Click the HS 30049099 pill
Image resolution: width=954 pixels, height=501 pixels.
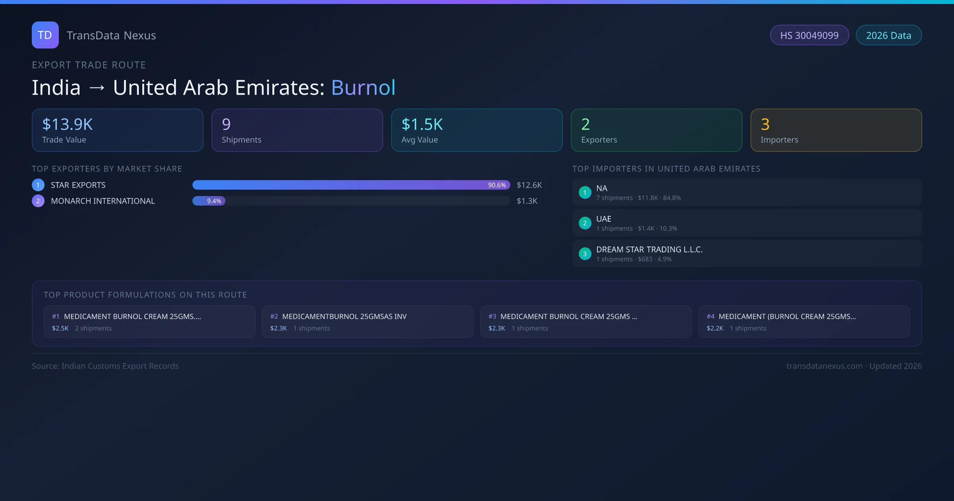tap(809, 35)
